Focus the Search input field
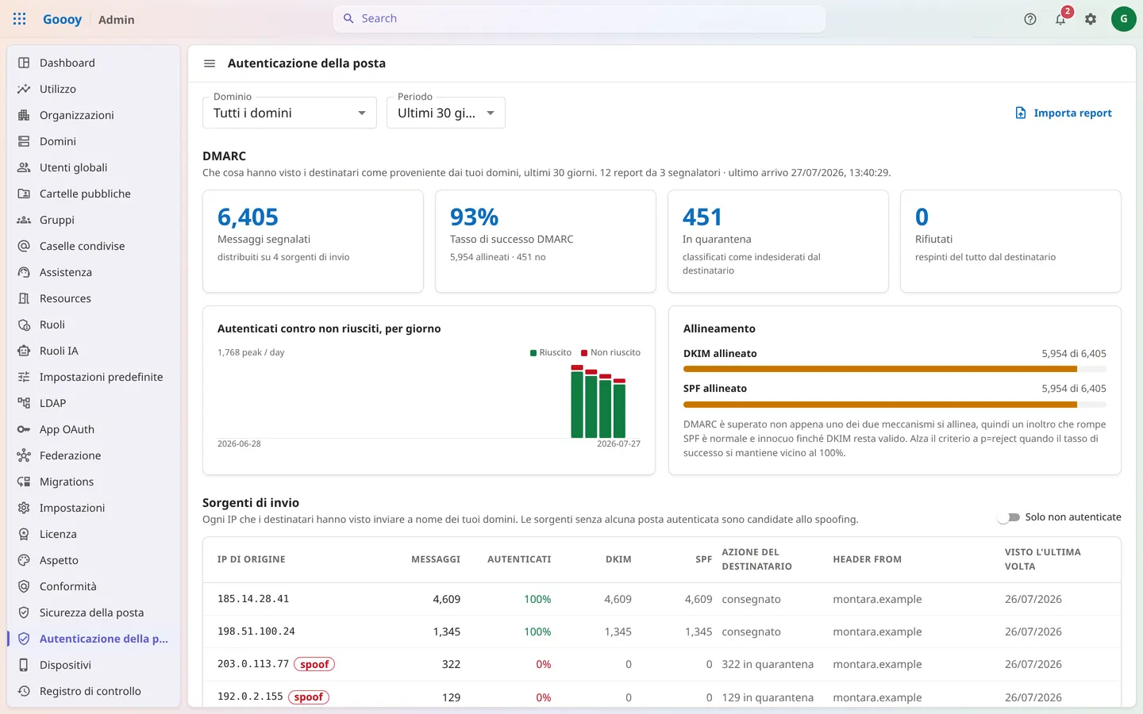1143x714 pixels. pyautogui.click(x=579, y=18)
